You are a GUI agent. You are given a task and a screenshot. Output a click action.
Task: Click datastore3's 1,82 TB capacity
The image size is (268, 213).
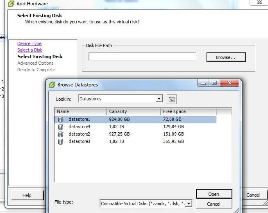(116, 141)
